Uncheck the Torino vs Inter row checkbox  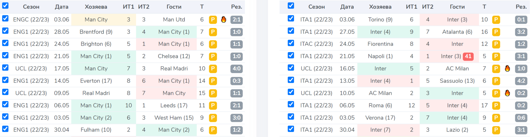coord(291,19)
